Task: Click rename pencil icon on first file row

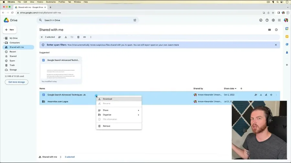Action: click(x=266, y=95)
